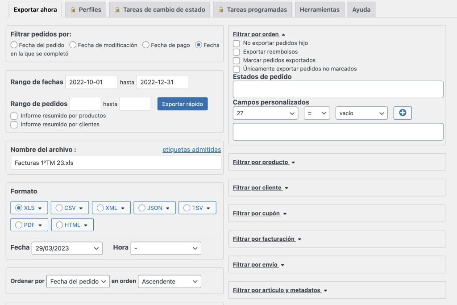This screenshot has width=457, height=305.
Task: Click the arrow next to the PDF format
Action: point(41,225)
